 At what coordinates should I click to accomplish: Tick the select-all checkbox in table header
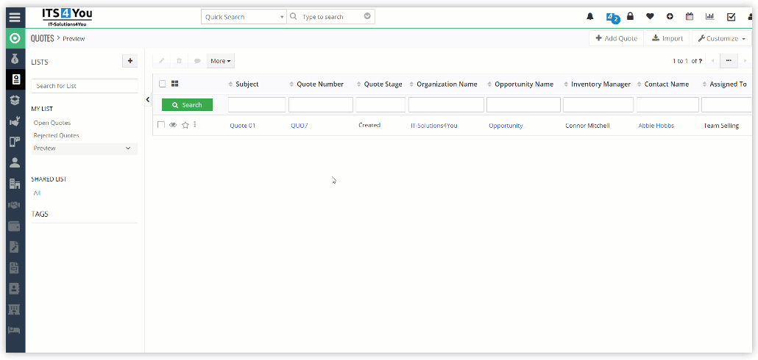click(x=163, y=84)
